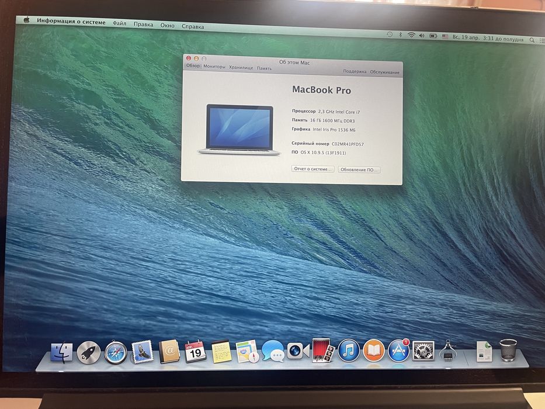Click the MacBook Pro laptop image
The width and height of the screenshot is (545, 409).
[239, 130]
